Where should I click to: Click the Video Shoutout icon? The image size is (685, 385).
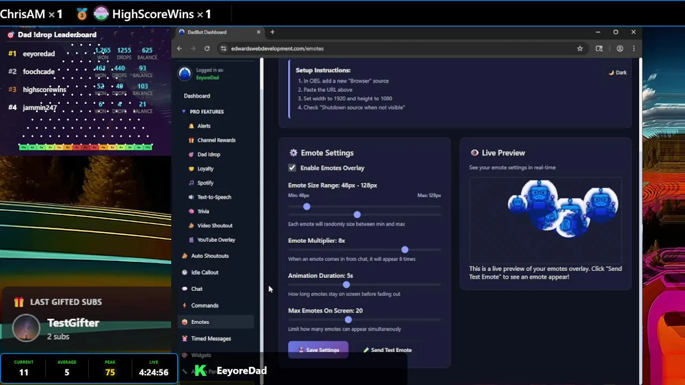click(x=192, y=226)
